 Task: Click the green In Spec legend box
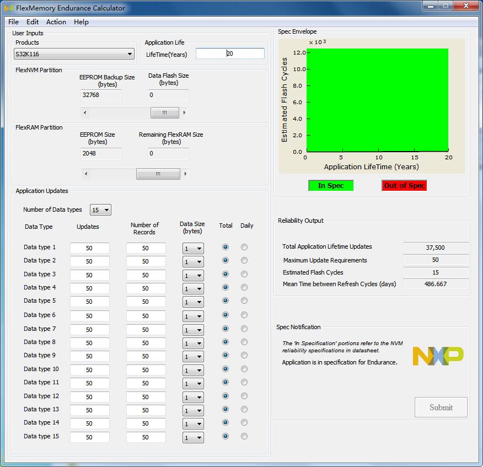point(331,186)
